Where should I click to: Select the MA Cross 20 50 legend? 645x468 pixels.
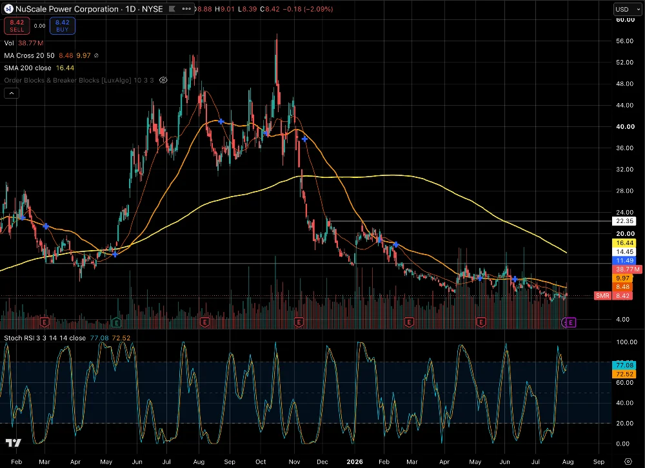[x=29, y=55]
